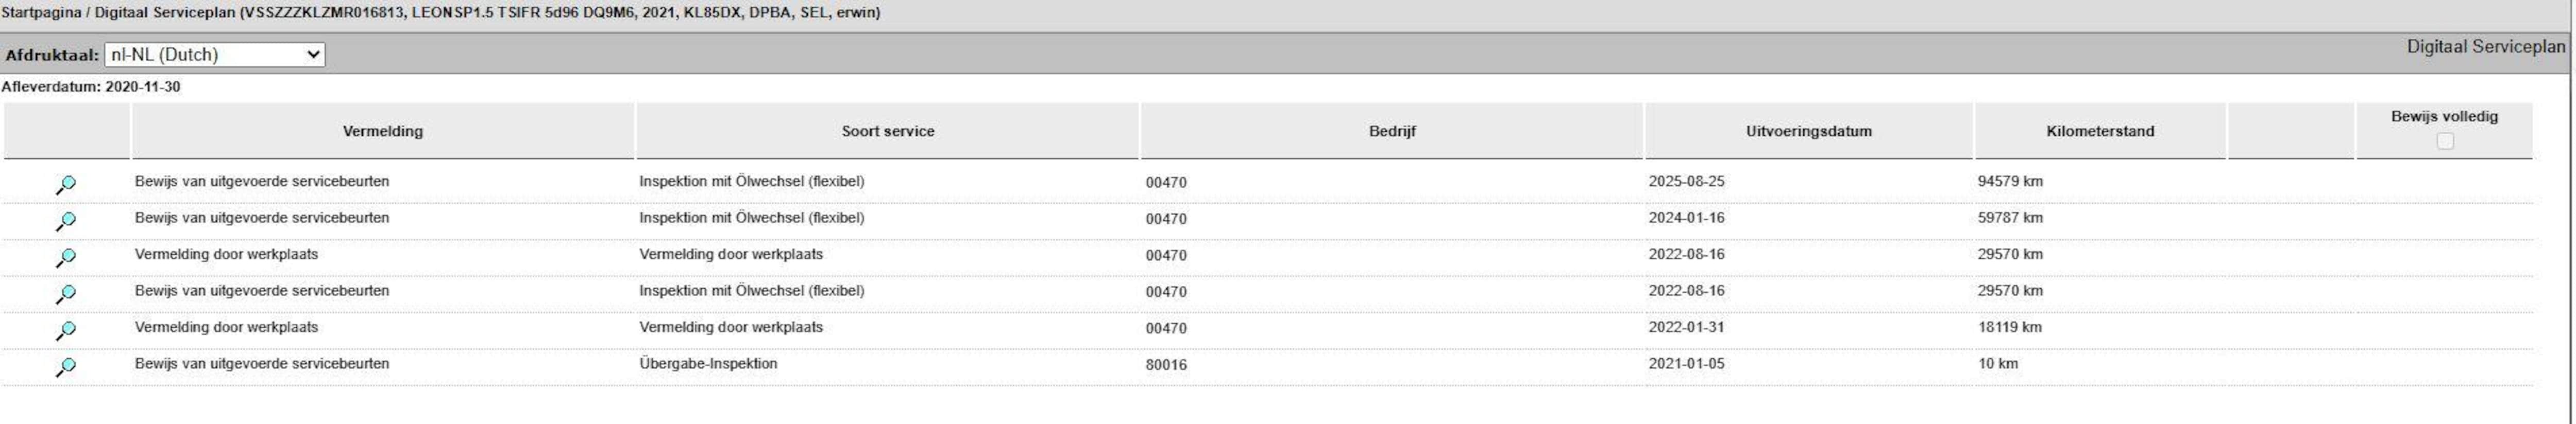This screenshot has height=424, width=2576.
Task: Open the Afdruktaal language dropdown
Action: click(214, 55)
